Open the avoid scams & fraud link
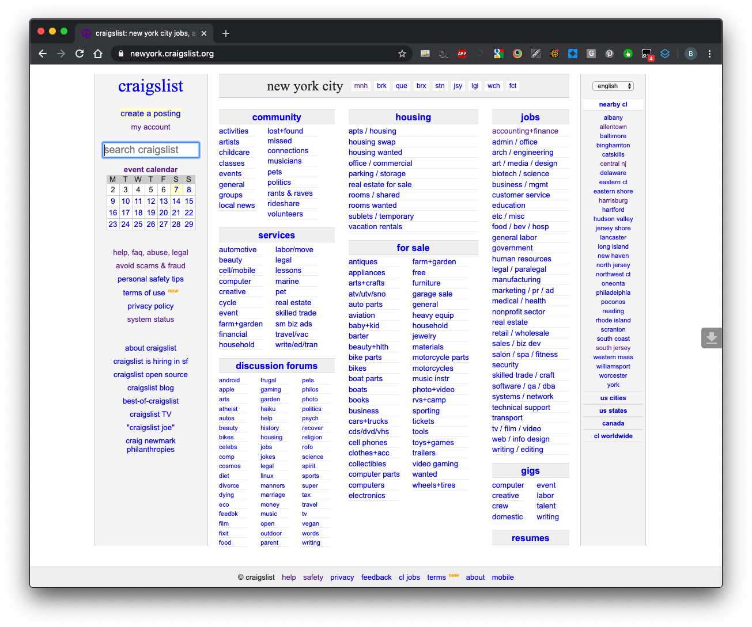Viewport: 752px width, 627px height. click(150, 266)
